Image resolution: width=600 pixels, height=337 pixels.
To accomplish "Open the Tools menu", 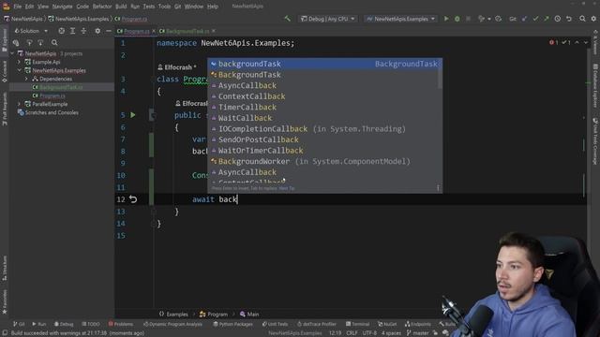I will pyautogui.click(x=165, y=7).
